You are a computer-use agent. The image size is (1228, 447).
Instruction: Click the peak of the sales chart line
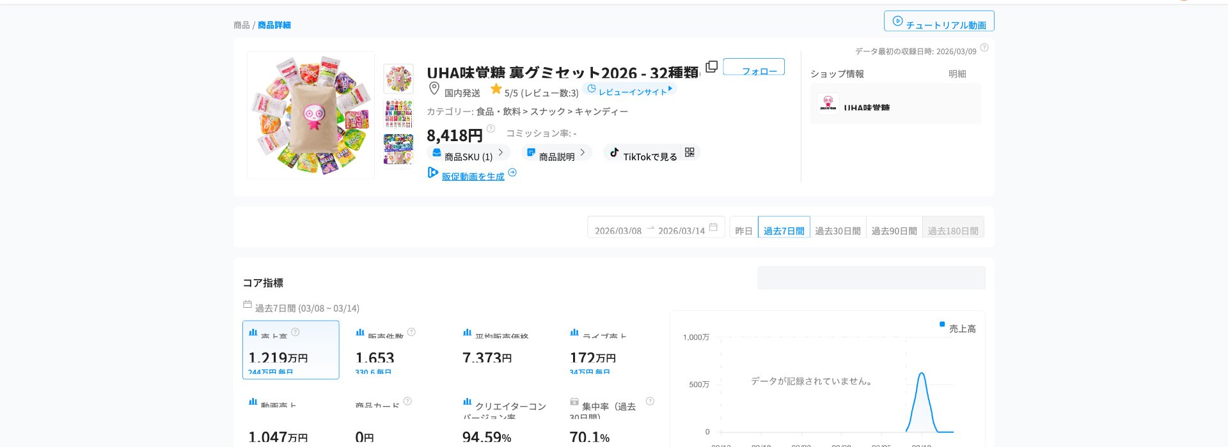[x=922, y=374]
